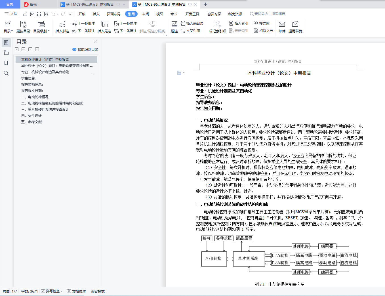Click the 页面: 1/7 page indicator
Image resolution: width=385 pixels, height=296 pixels.
pos(10,291)
